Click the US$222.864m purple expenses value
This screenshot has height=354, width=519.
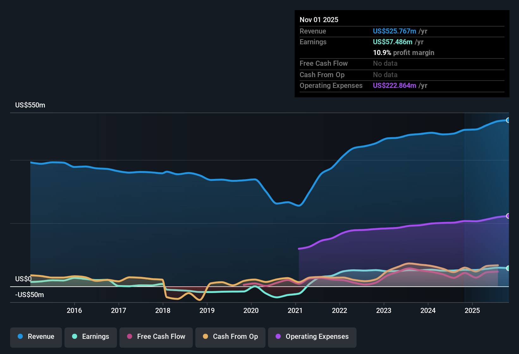click(394, 85)
